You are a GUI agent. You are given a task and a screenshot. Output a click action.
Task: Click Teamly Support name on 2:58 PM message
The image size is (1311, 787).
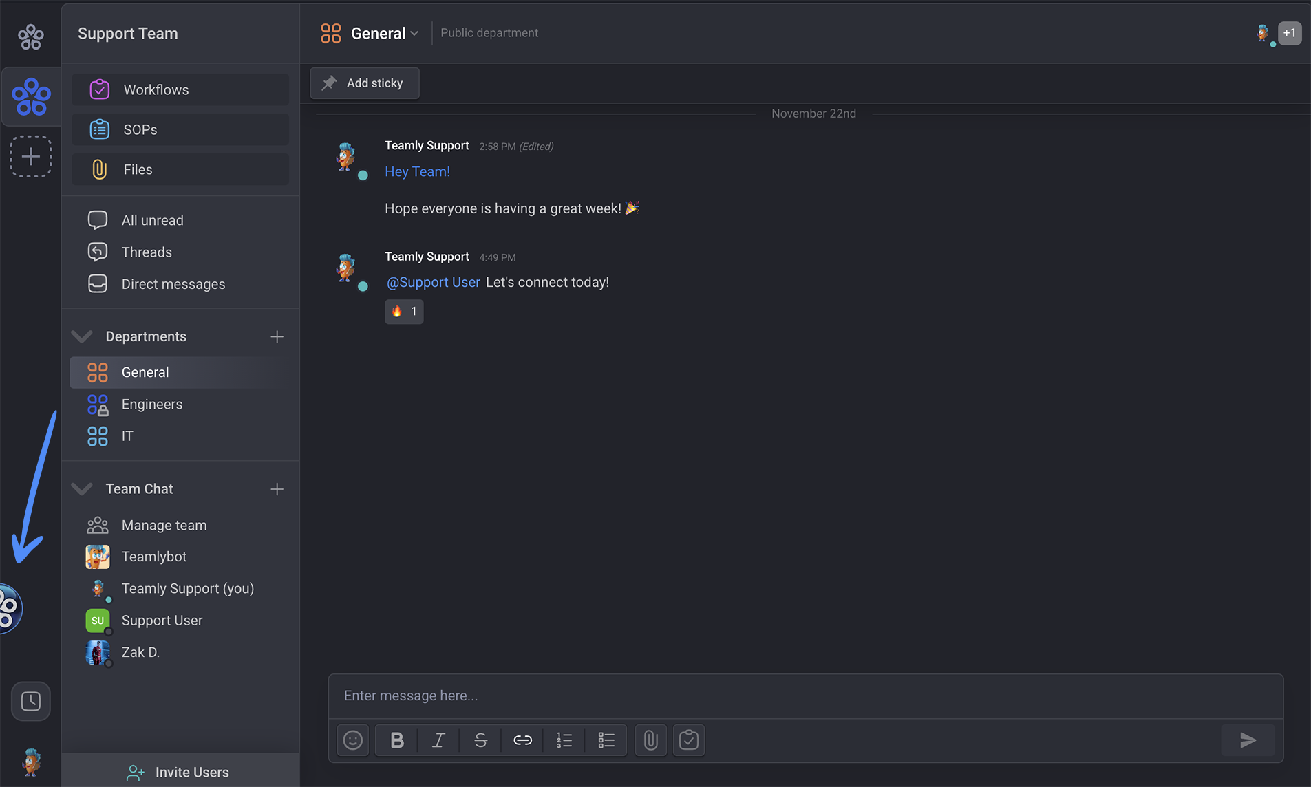tap(427, 145)
